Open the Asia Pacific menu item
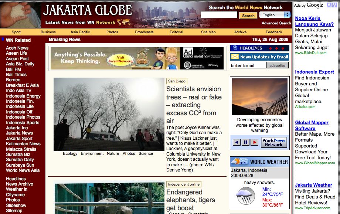Screen dimensions: 340x214 [x=80, y=32]
